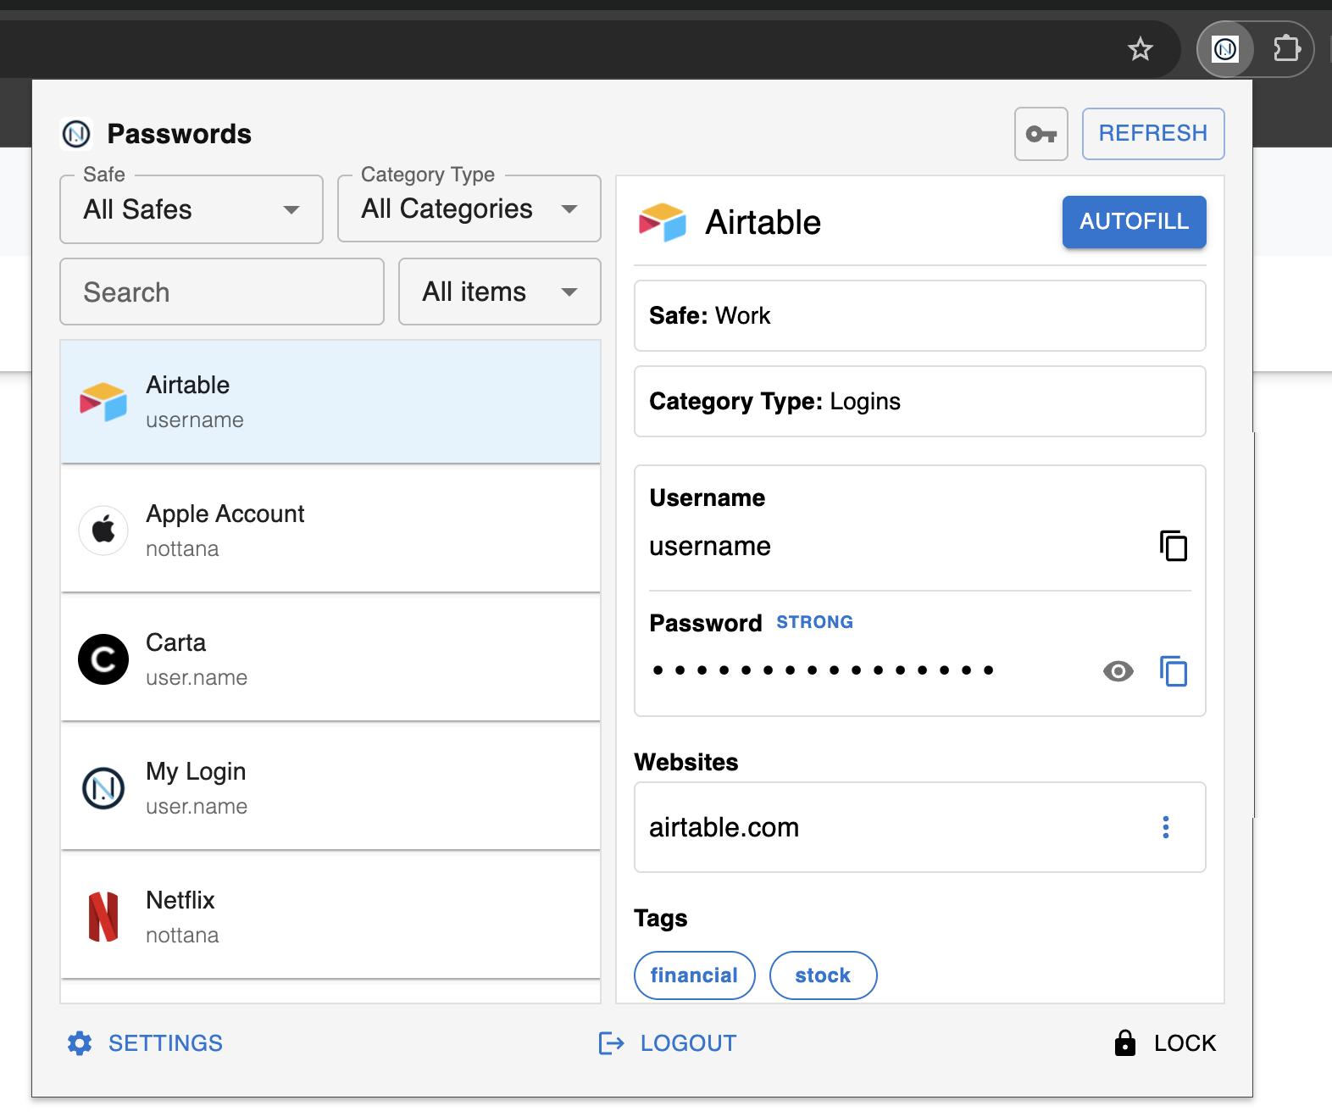Click the airtable.com website entry
The width and height of the screenshot is (1332, 1117).
(x=920, y=827)
